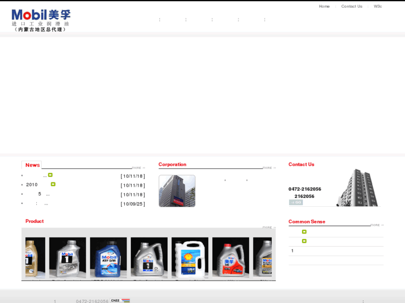Screen dimensions: 405x303
Task: Click the W3c link in the top navigation
Action: pyautogui.click(x=378, y=7)
